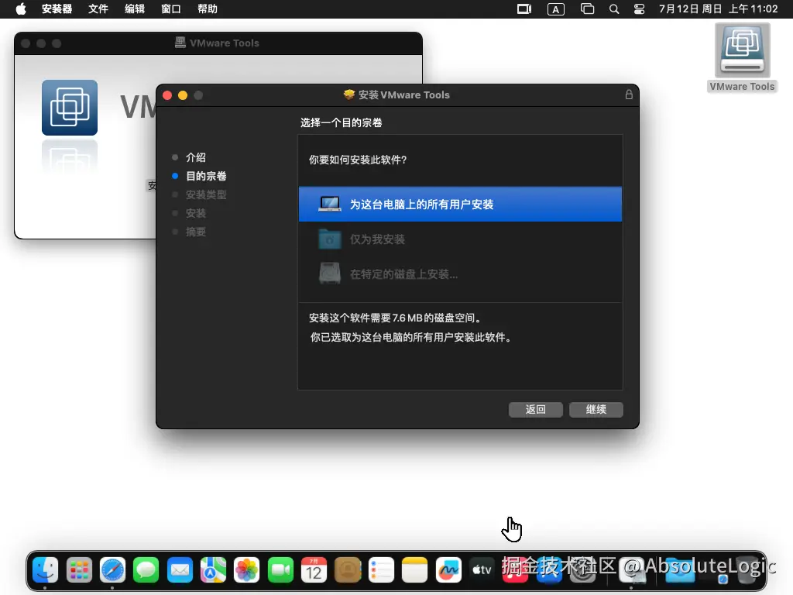Click the 摘要 step in the sidebar

(x=196, y=232)
